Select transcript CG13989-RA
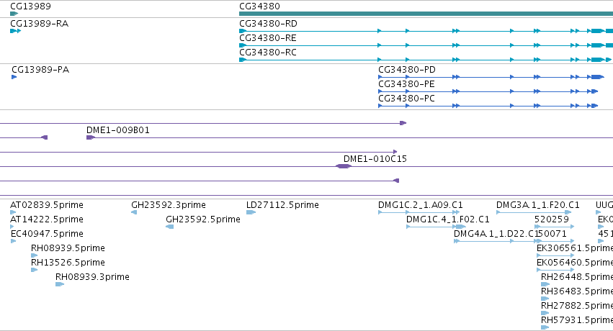Image resolution: width=613 pixels, height=331 pixels. pos(39,24)
